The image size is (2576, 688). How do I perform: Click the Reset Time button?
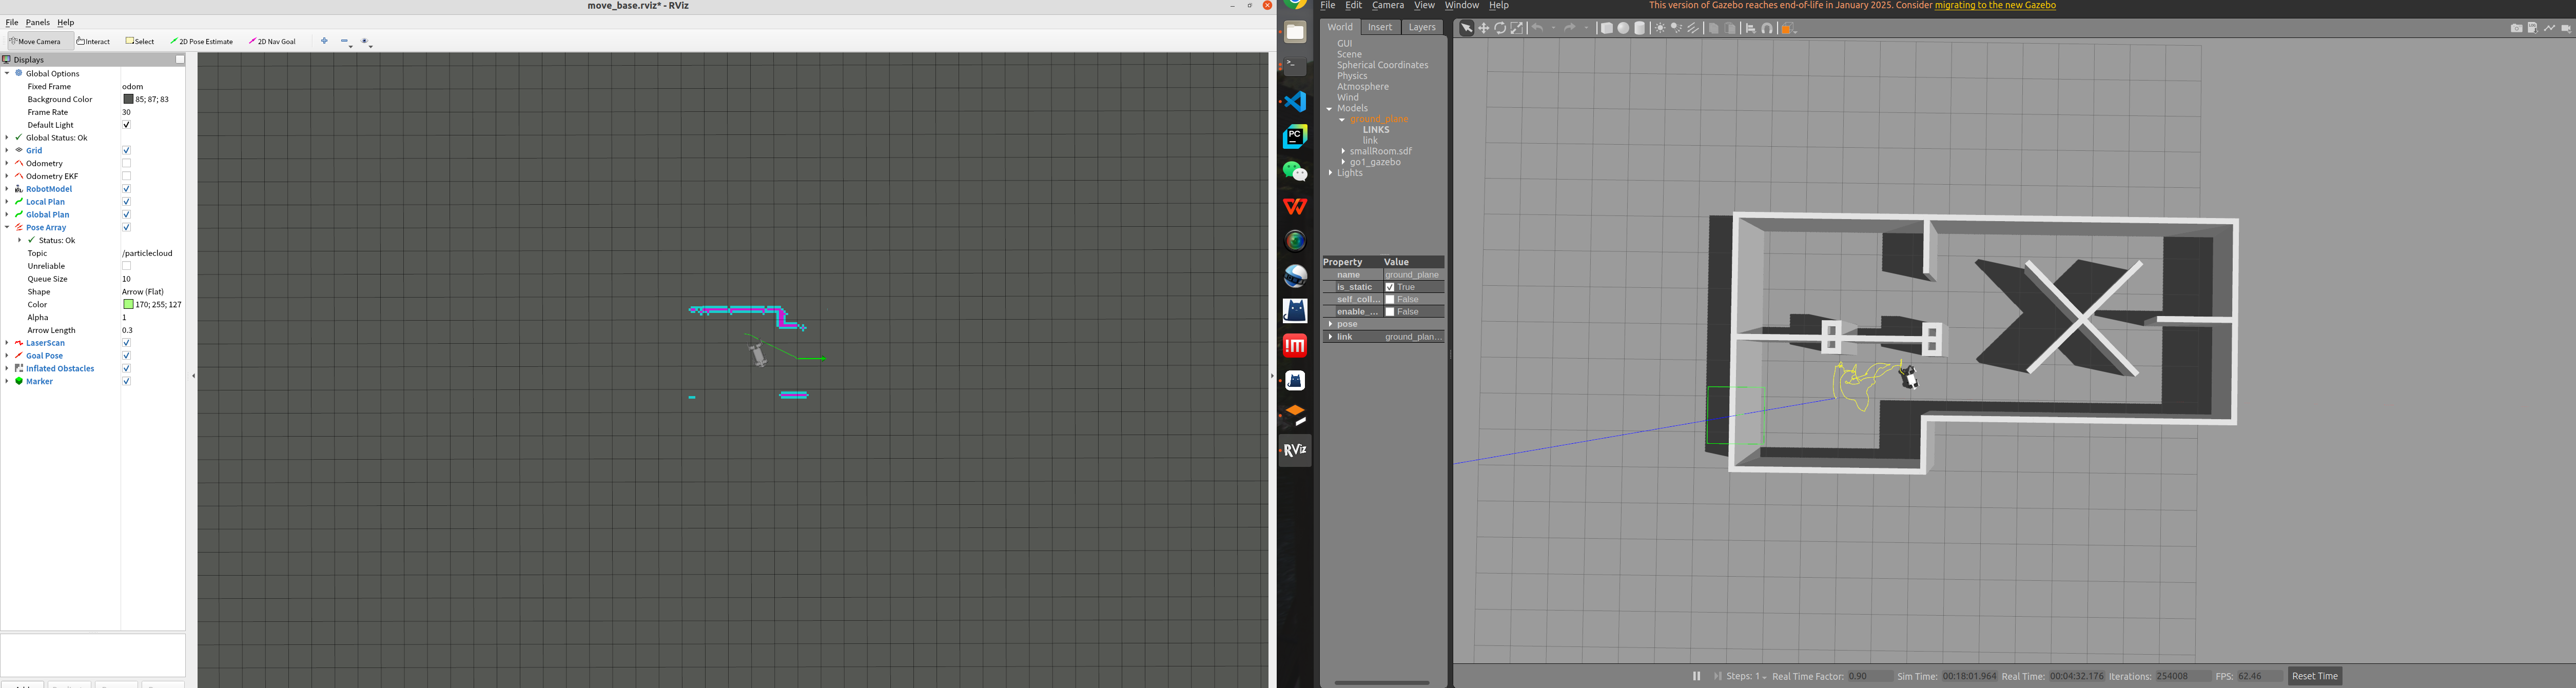(2314, 676)
